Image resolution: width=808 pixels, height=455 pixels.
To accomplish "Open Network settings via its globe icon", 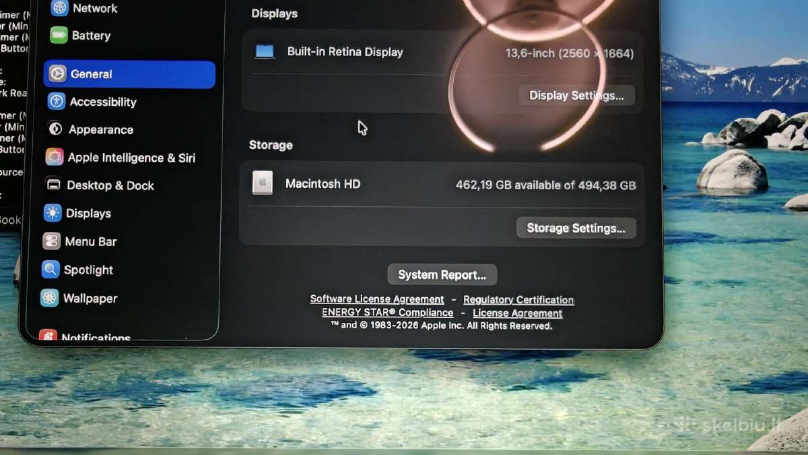I will 60,8.
